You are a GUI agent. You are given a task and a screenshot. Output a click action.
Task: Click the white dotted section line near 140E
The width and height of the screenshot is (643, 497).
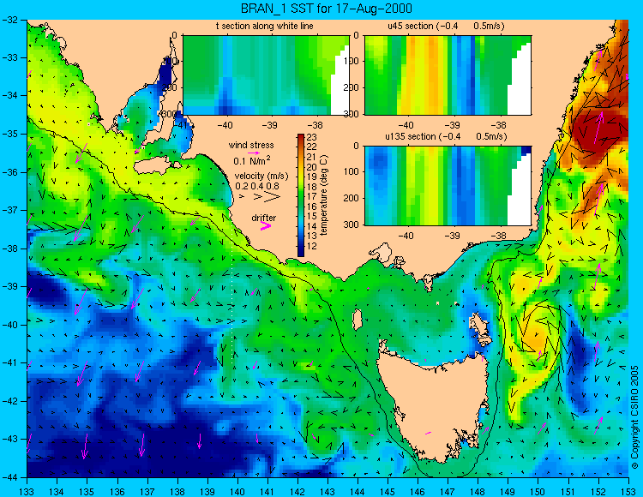tap(232, 301)
